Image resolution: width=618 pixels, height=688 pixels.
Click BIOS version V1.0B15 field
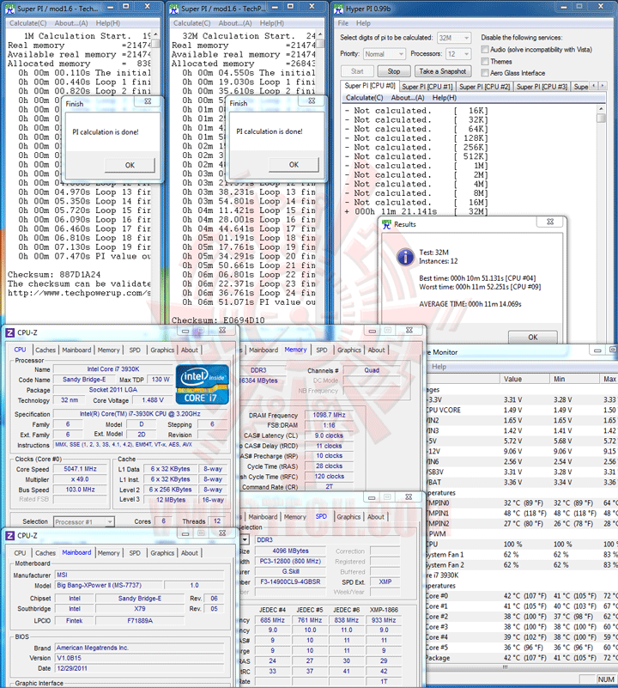(139, 658)
